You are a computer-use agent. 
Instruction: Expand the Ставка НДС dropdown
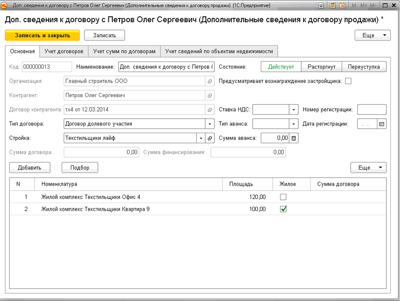294,110
